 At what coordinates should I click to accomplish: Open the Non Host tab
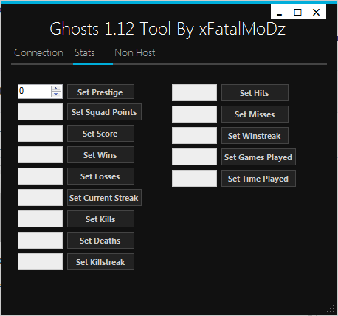coord(134,52)
